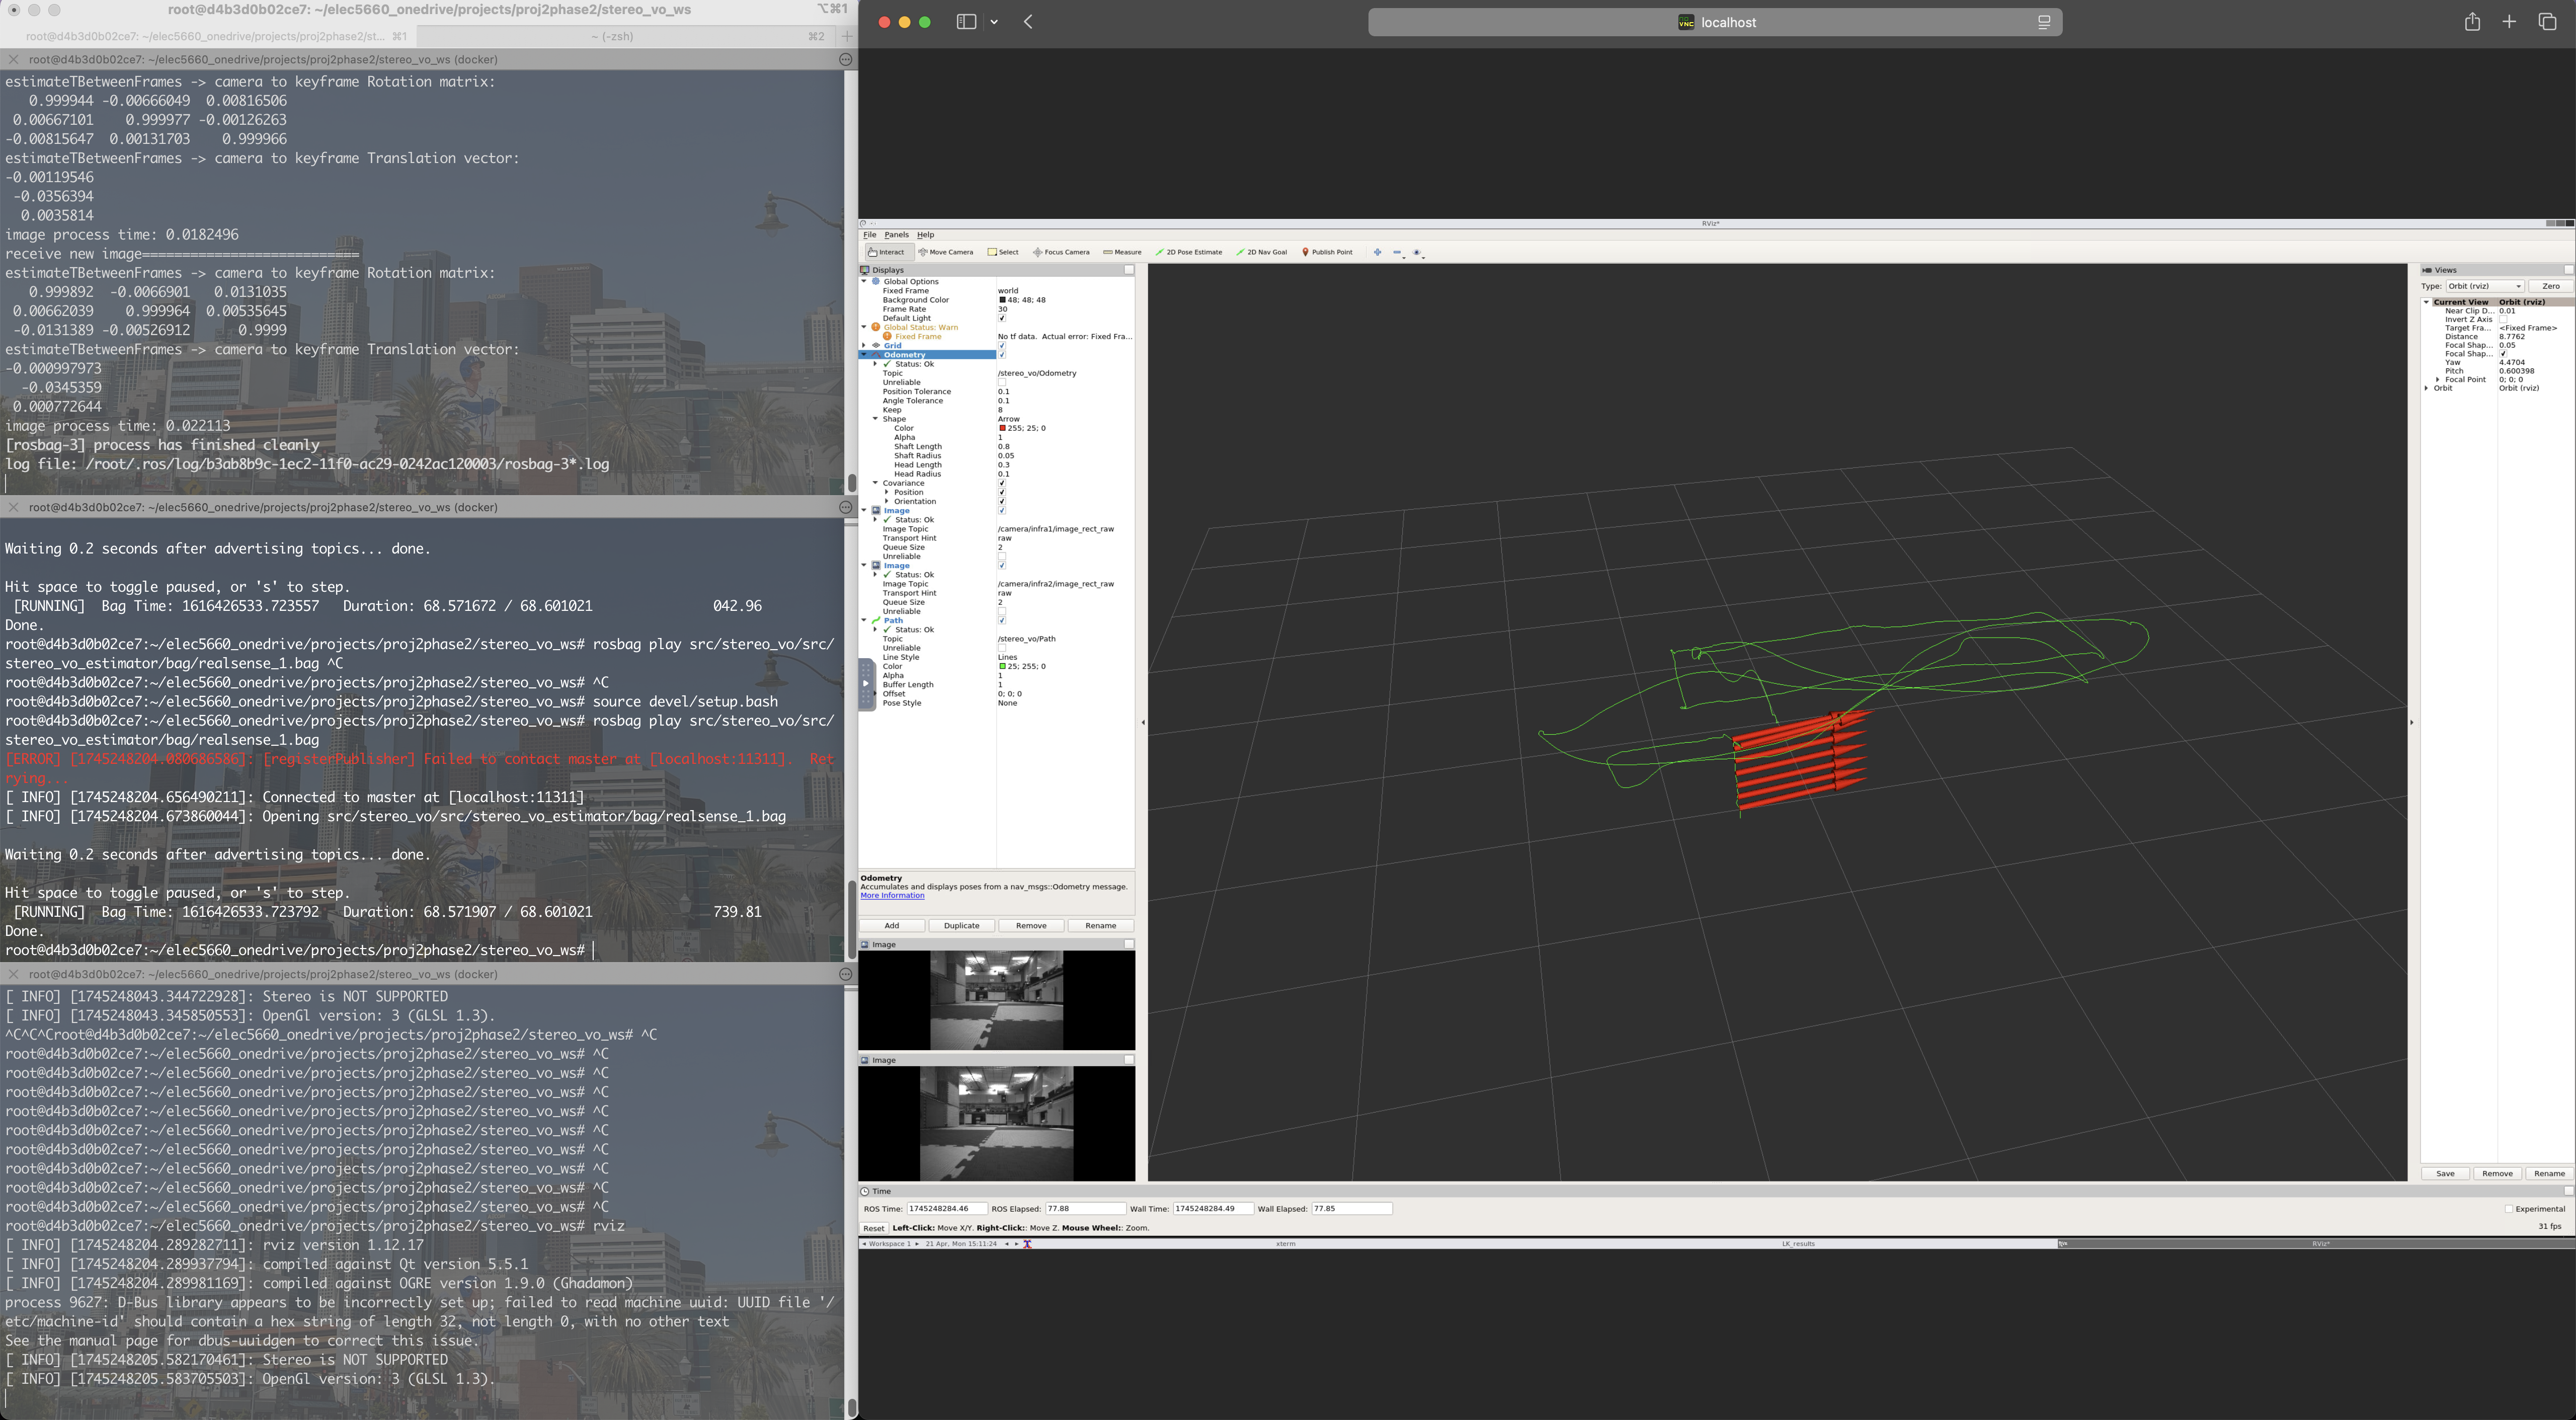This screenshot has width=2576, height=1420.
Task: Pick the Measure tool
Action: [1122, 252]
